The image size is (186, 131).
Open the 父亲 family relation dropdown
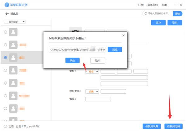pos(92,91)
